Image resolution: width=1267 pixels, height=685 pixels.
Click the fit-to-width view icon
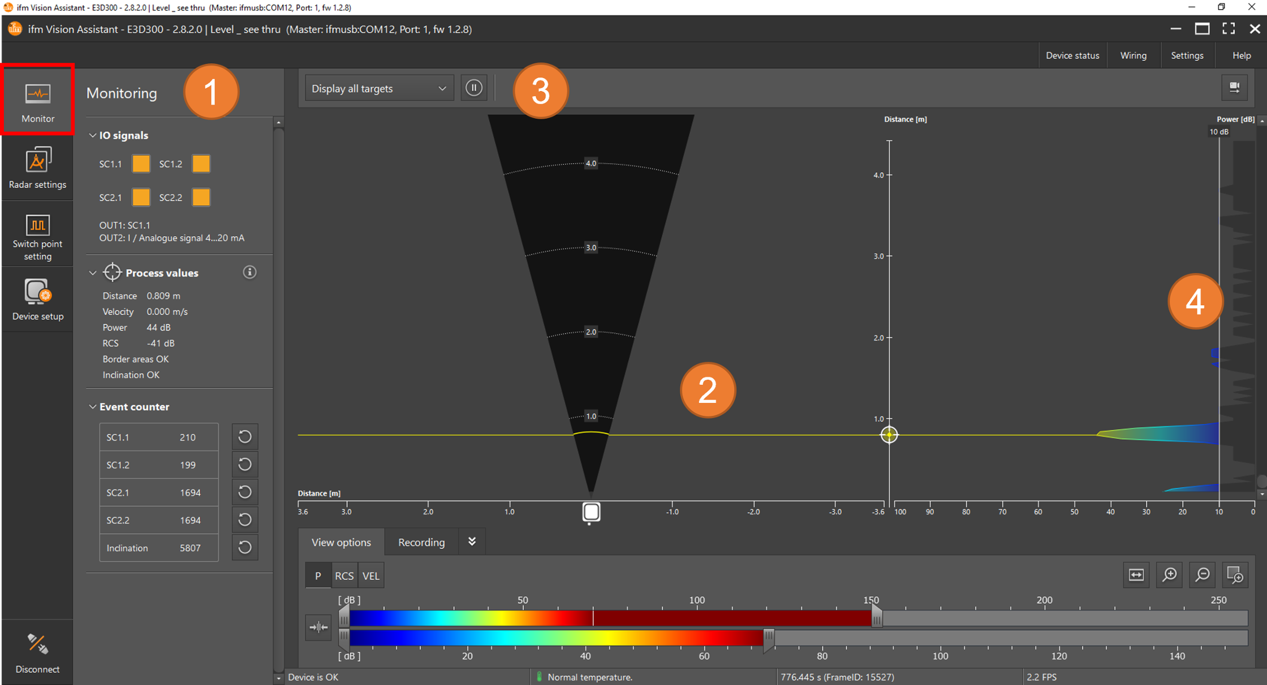coord(1136,575)
